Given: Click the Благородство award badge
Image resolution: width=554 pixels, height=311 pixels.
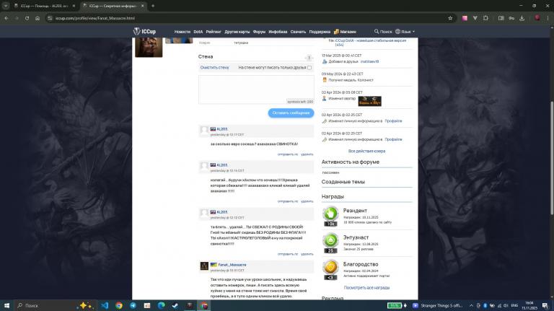Looking at the screenshot, I should pos(330,270).
